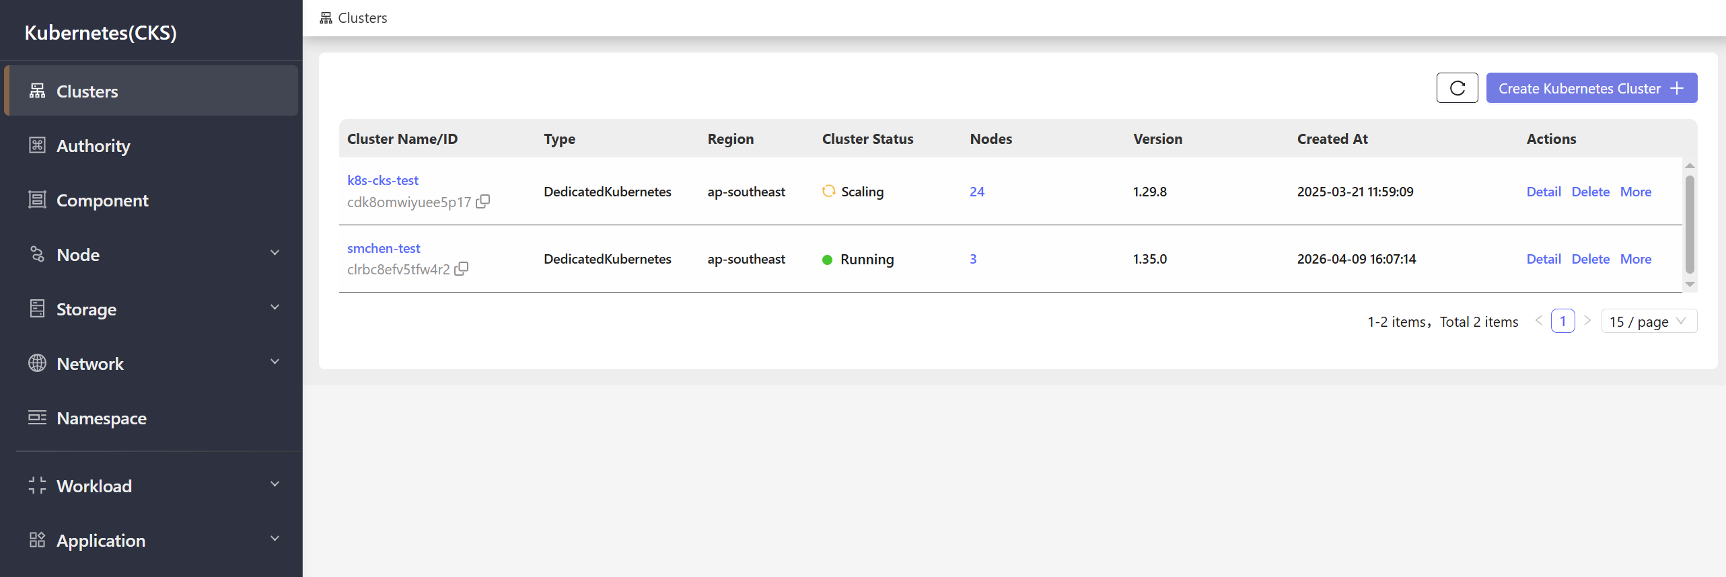Viewport: 1726px width, 577px height.
Task: Expand the Network menu chevron
Action: click(x=275, y=362)
